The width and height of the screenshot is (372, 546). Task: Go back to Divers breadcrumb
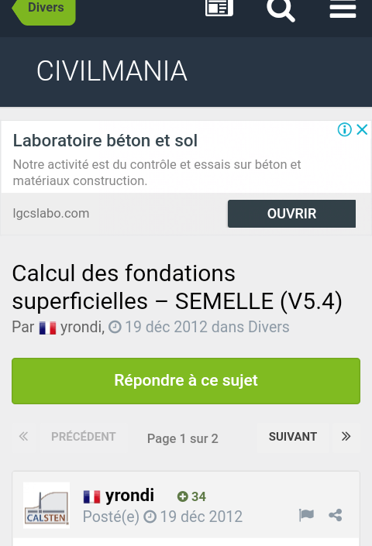point(44,9)
